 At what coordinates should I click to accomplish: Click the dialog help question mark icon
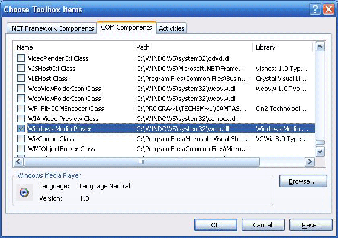[x=315, y=9]
